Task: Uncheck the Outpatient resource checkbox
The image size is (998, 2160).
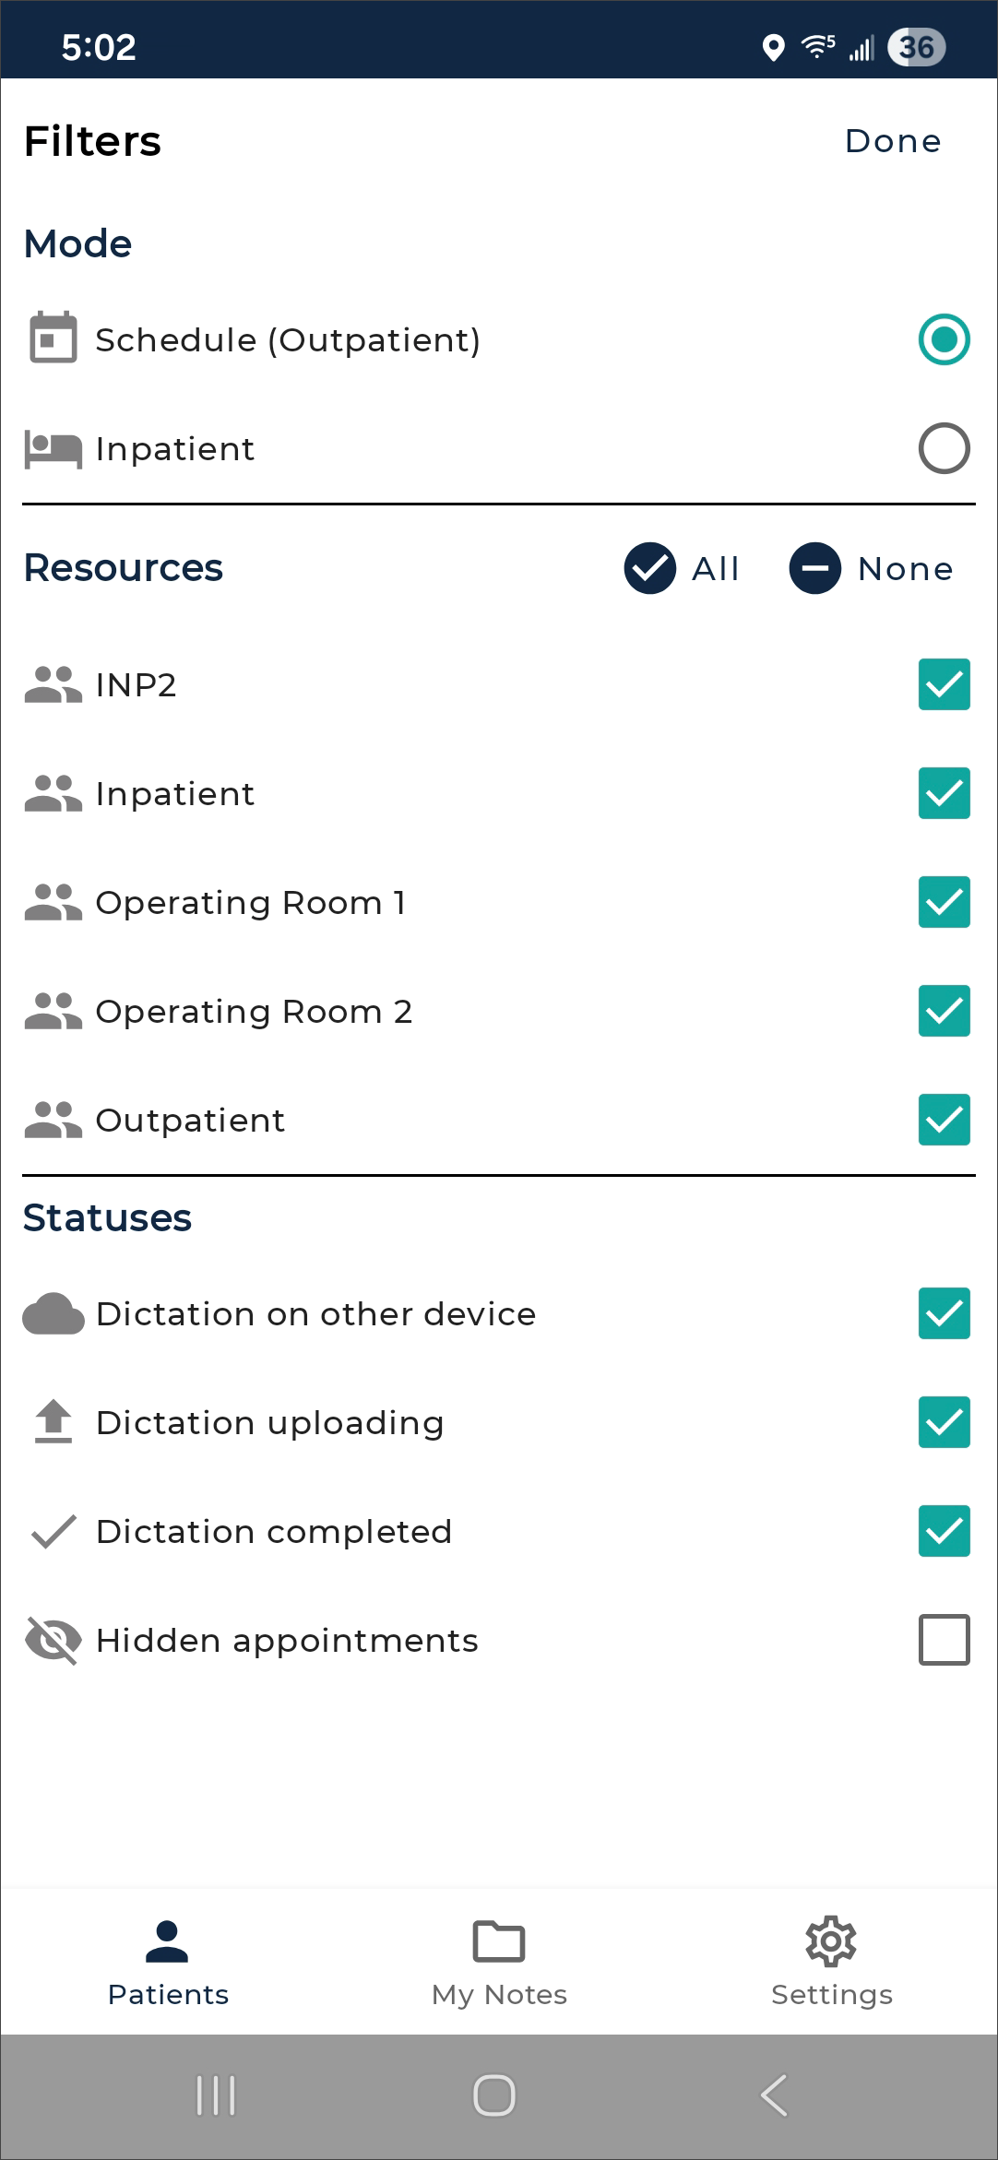Action: click(944, 1120)
